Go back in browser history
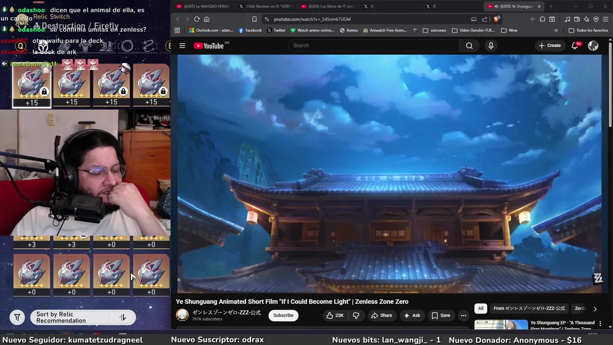The height and width of the screenshot is (345, 613). pos(178,19)
